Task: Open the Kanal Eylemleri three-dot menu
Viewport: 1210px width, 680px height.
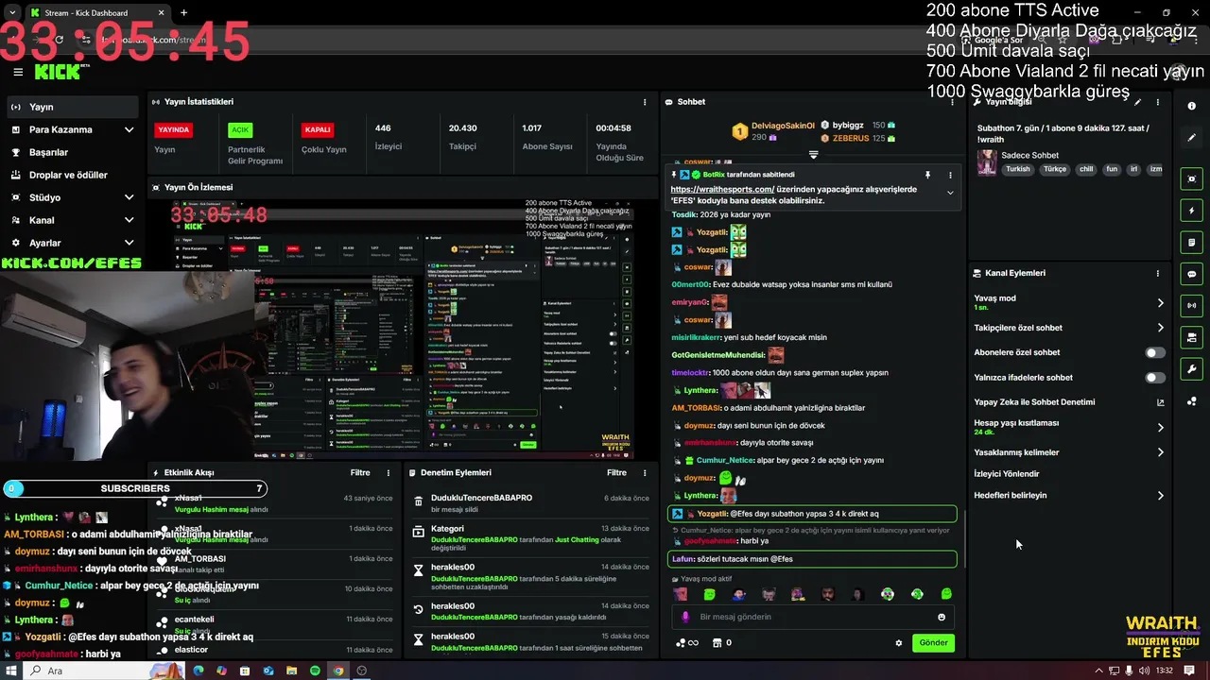Action: coord(1158,274)
